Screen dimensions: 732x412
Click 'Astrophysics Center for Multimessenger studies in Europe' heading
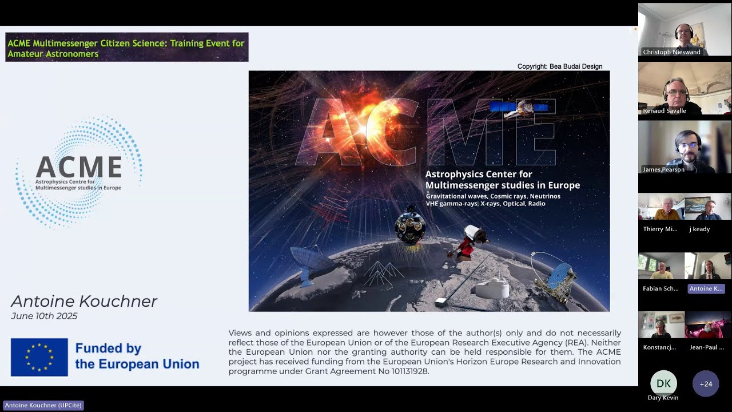coord(502,180)
